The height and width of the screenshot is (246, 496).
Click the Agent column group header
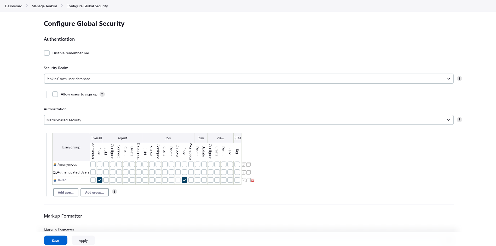pos(122,138)
